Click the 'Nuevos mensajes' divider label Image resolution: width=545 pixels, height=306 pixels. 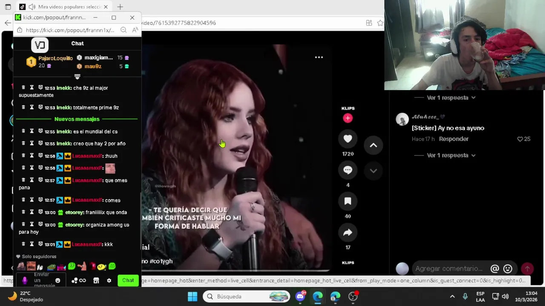(x=77, y=119)
